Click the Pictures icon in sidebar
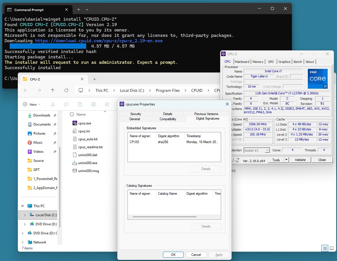Viewport: 337px width, 261px height. (x=30, y=133)
